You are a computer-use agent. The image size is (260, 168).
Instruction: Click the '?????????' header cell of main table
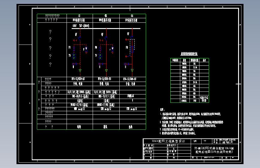click(52, 16)
